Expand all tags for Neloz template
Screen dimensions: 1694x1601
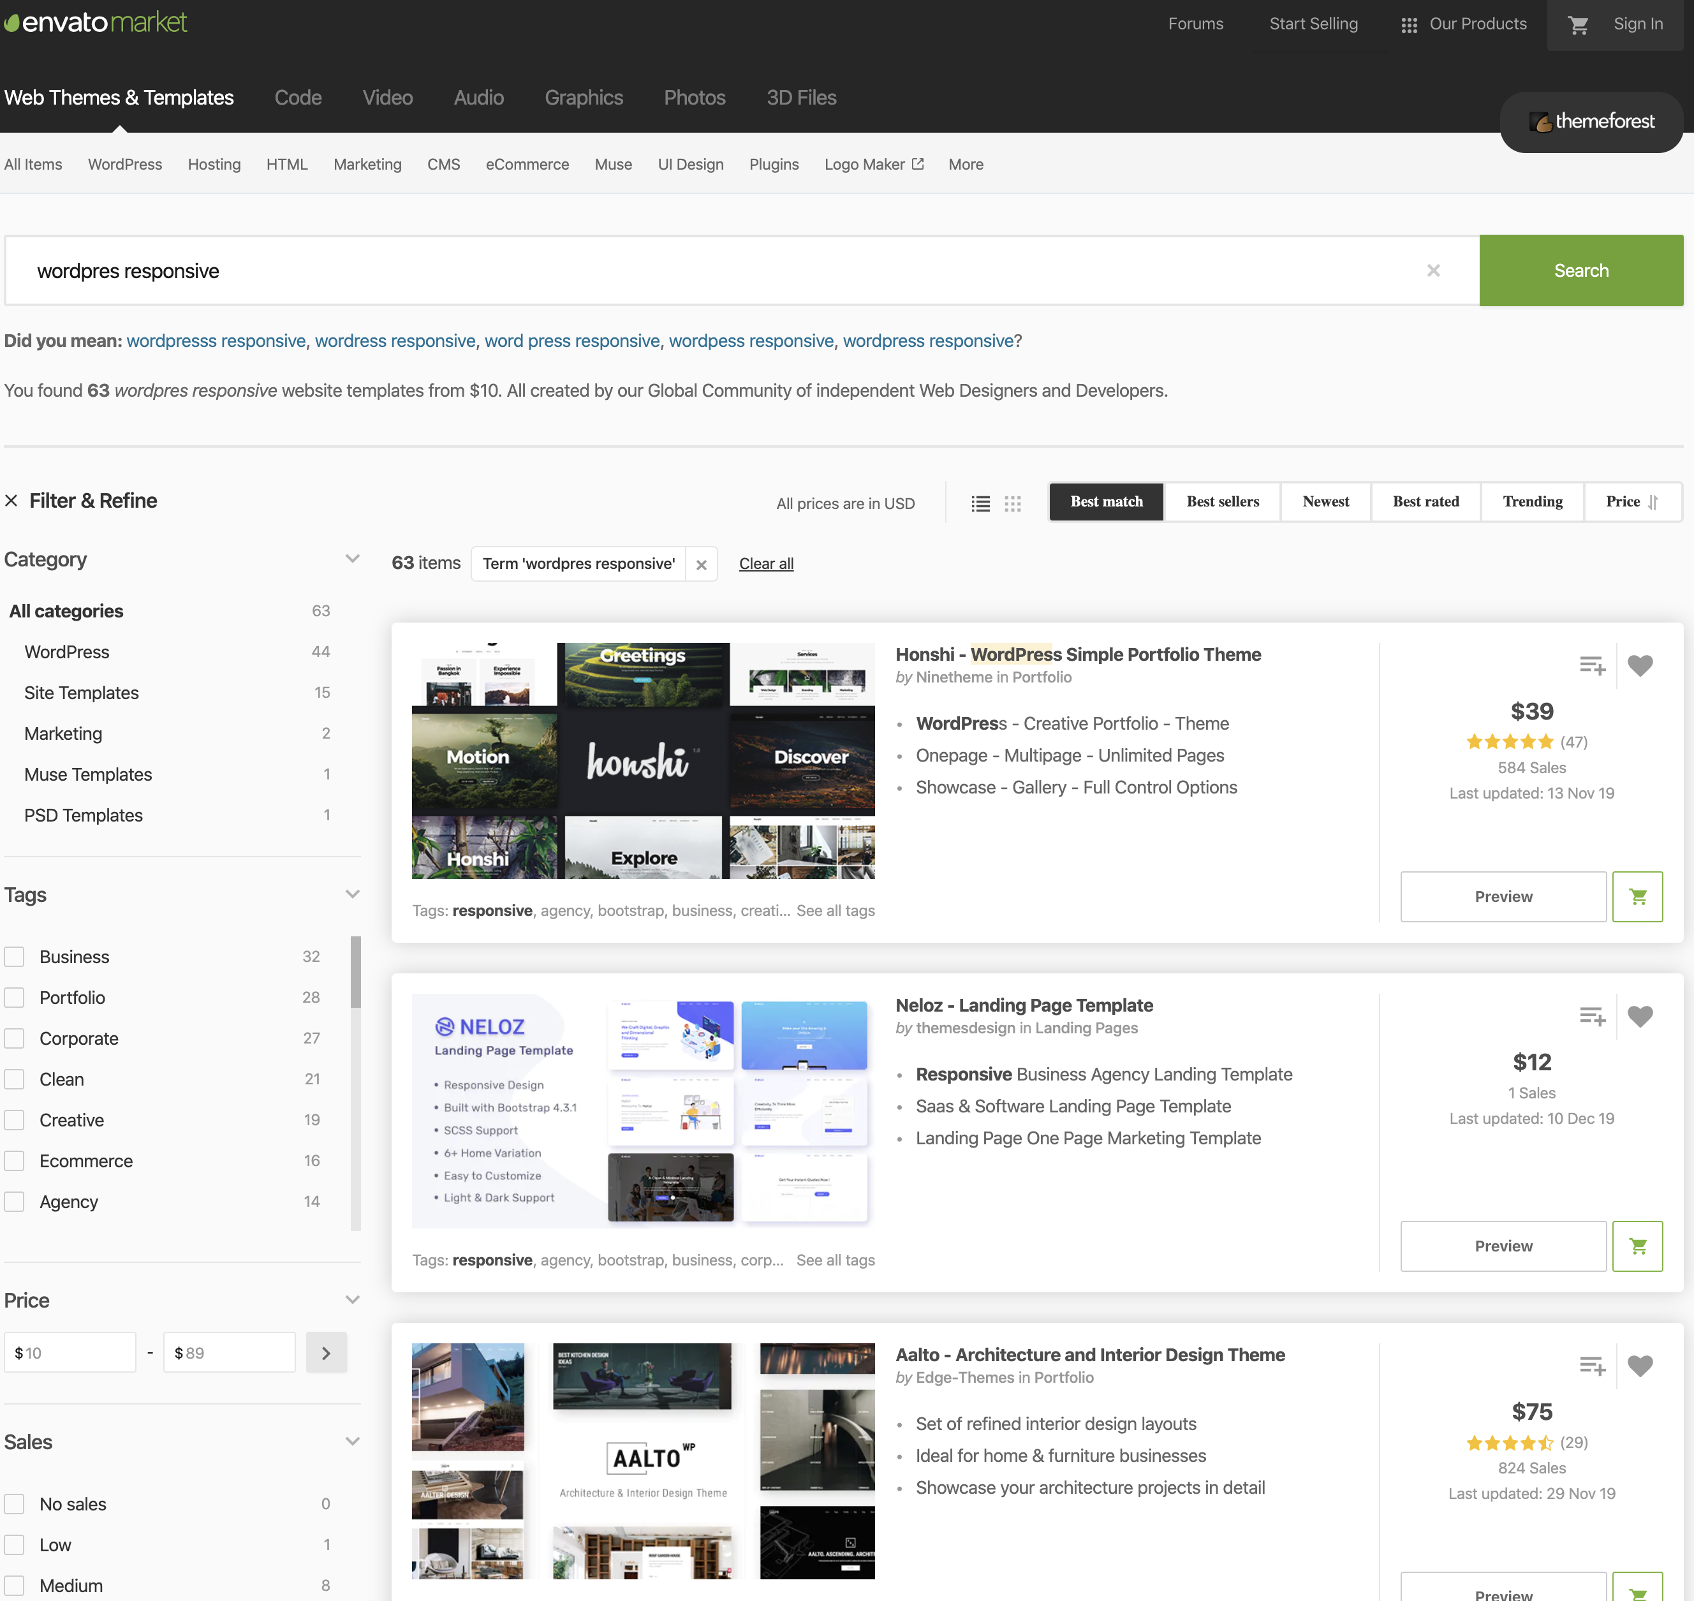coord(836,1260)
